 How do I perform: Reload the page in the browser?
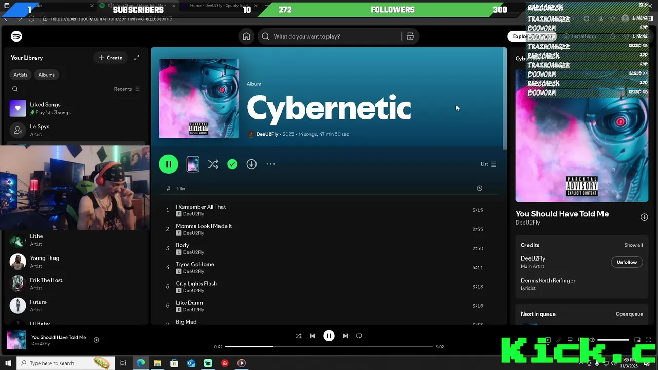click(31, 18)
